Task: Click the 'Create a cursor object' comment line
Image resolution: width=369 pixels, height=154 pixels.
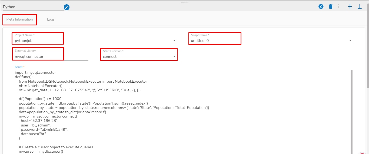Action: (56, 147)
